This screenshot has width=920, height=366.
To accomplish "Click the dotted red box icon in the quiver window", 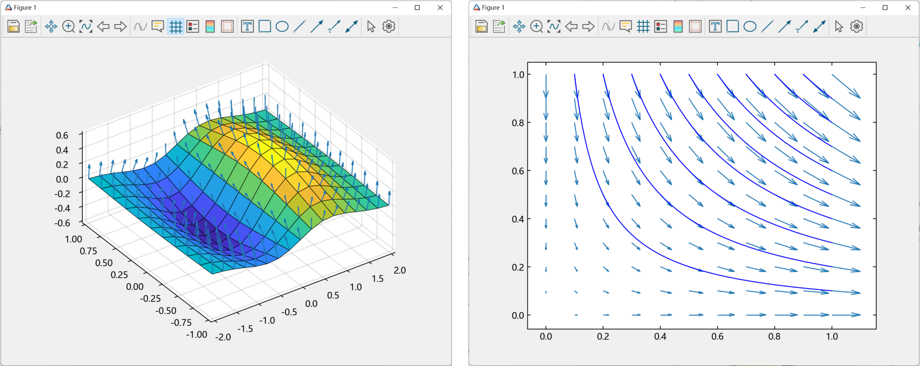I will click(695, 26).
